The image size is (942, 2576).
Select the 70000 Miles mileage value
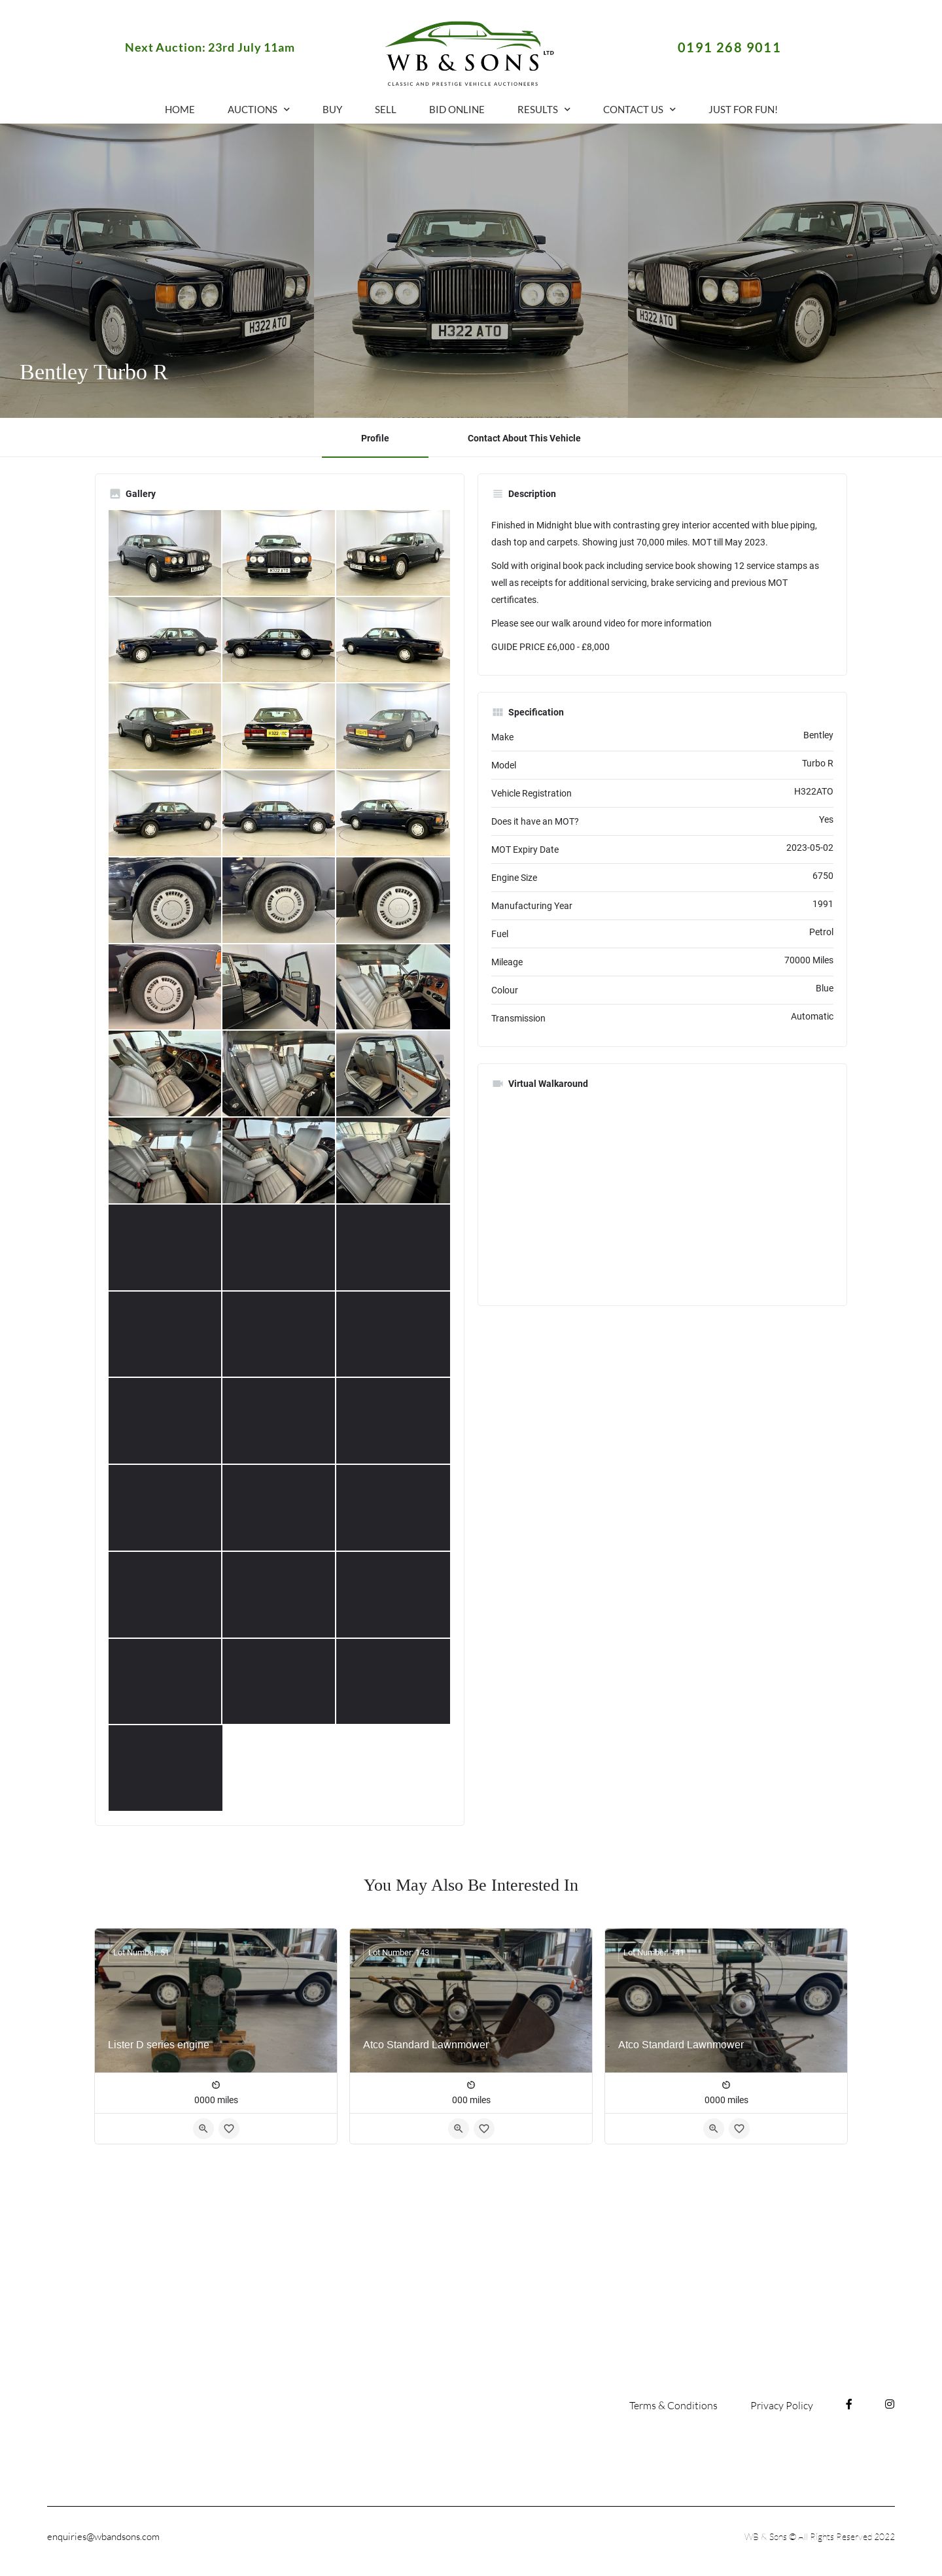[x=808, y=960]
